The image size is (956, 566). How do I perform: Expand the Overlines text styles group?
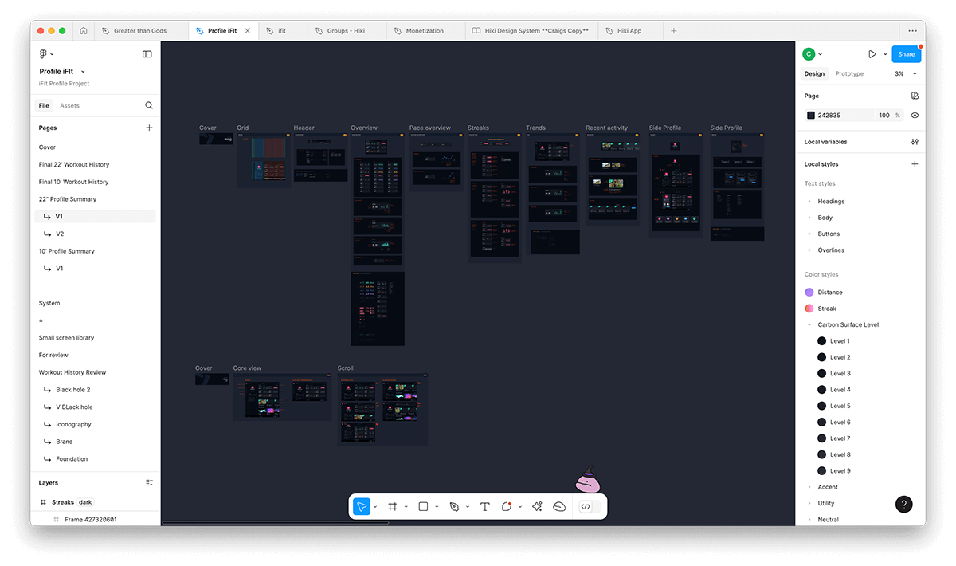809,250
